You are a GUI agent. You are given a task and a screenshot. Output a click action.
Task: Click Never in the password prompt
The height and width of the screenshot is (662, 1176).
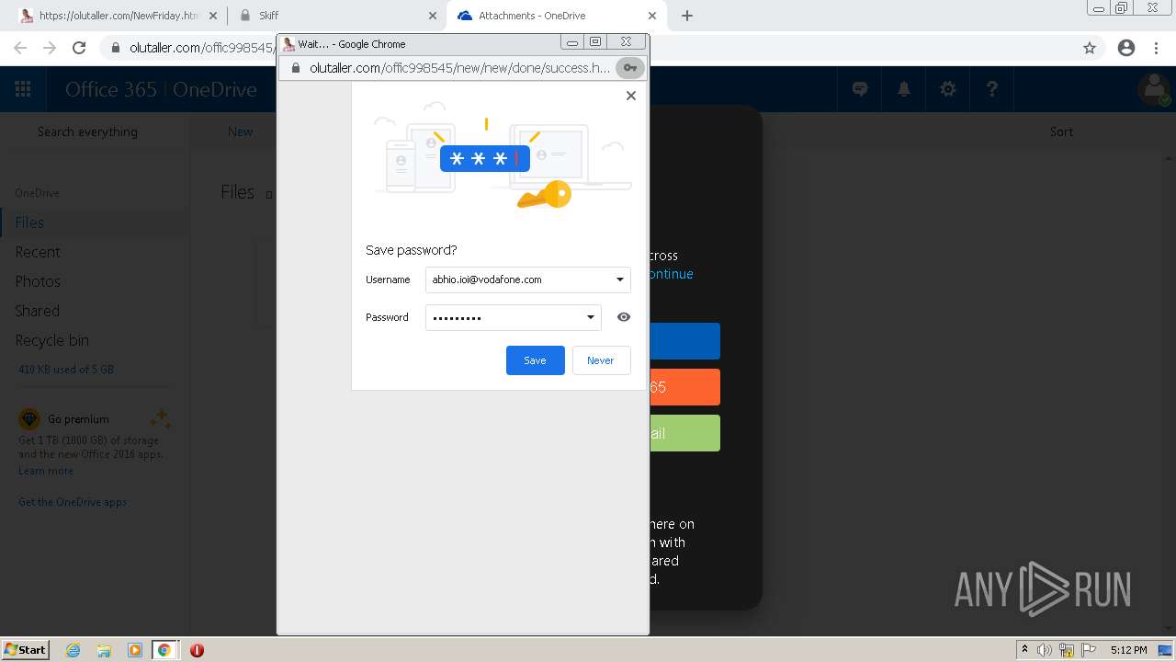(x=601, y=360)
